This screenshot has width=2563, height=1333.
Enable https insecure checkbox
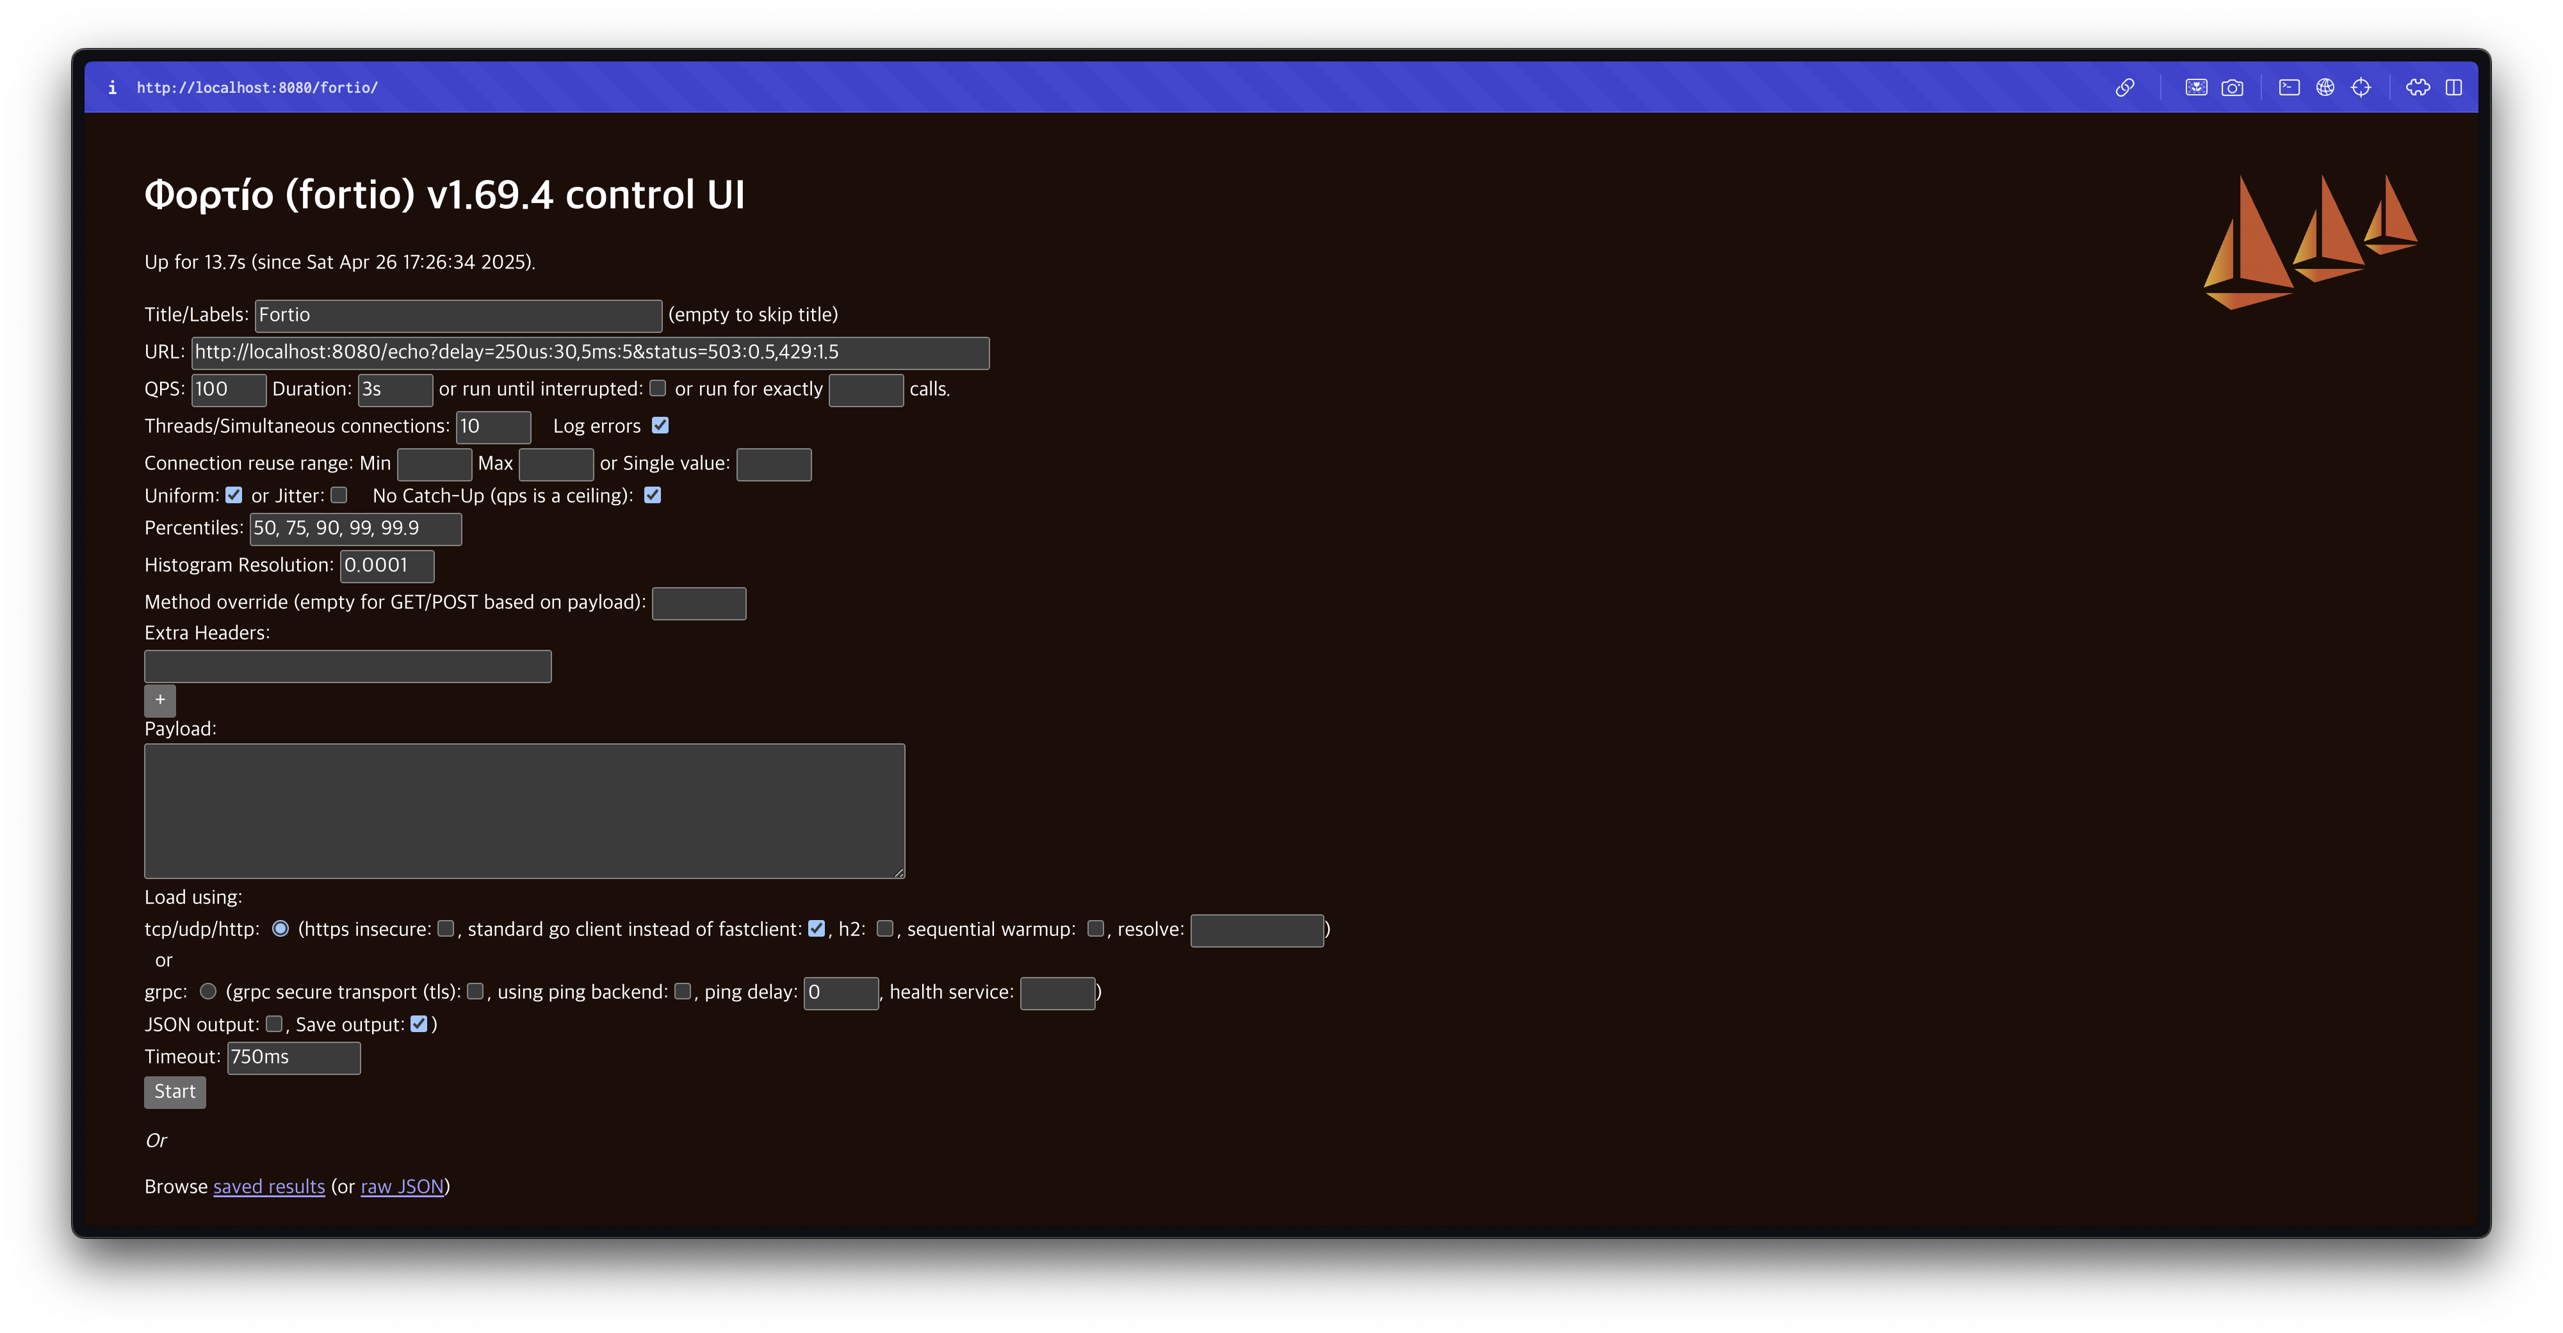coord(446,928)
